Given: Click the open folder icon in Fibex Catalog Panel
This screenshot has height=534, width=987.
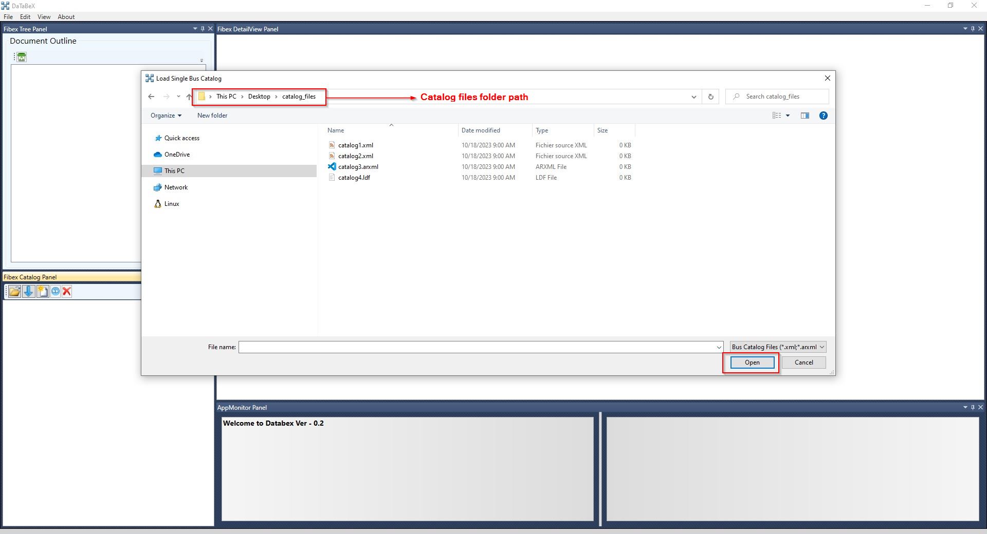Looking at the screenshot, I should click(x=14, y=292).
